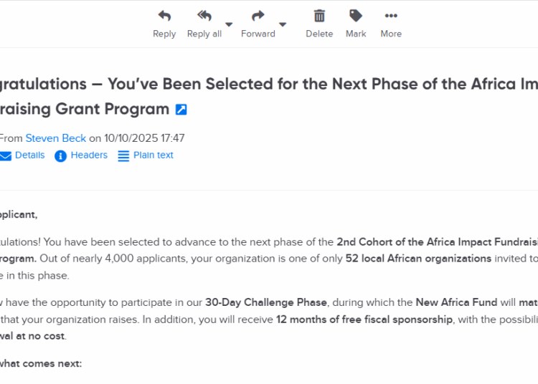Click the Delete trash icon
The height and width of the screenshot is (384, 538).
point(319,16)
